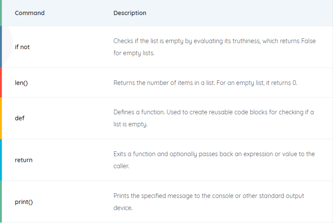Click the yellow color bar beside def
The image size is (333, 223).
1,118
